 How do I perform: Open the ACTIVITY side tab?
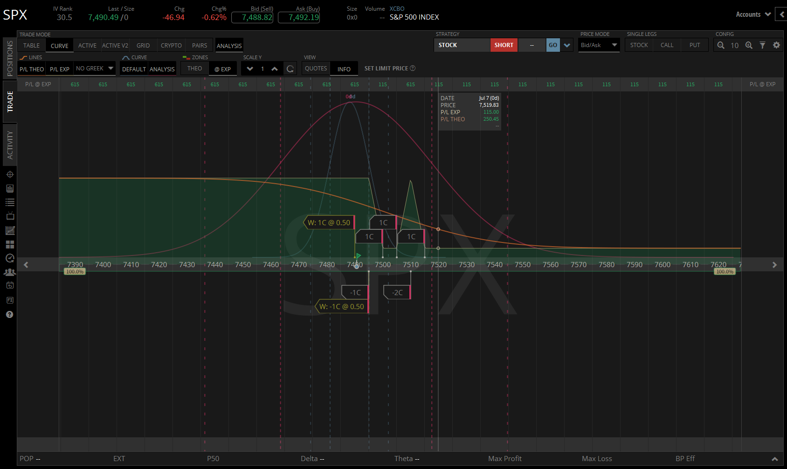click(x=10, y=145)
